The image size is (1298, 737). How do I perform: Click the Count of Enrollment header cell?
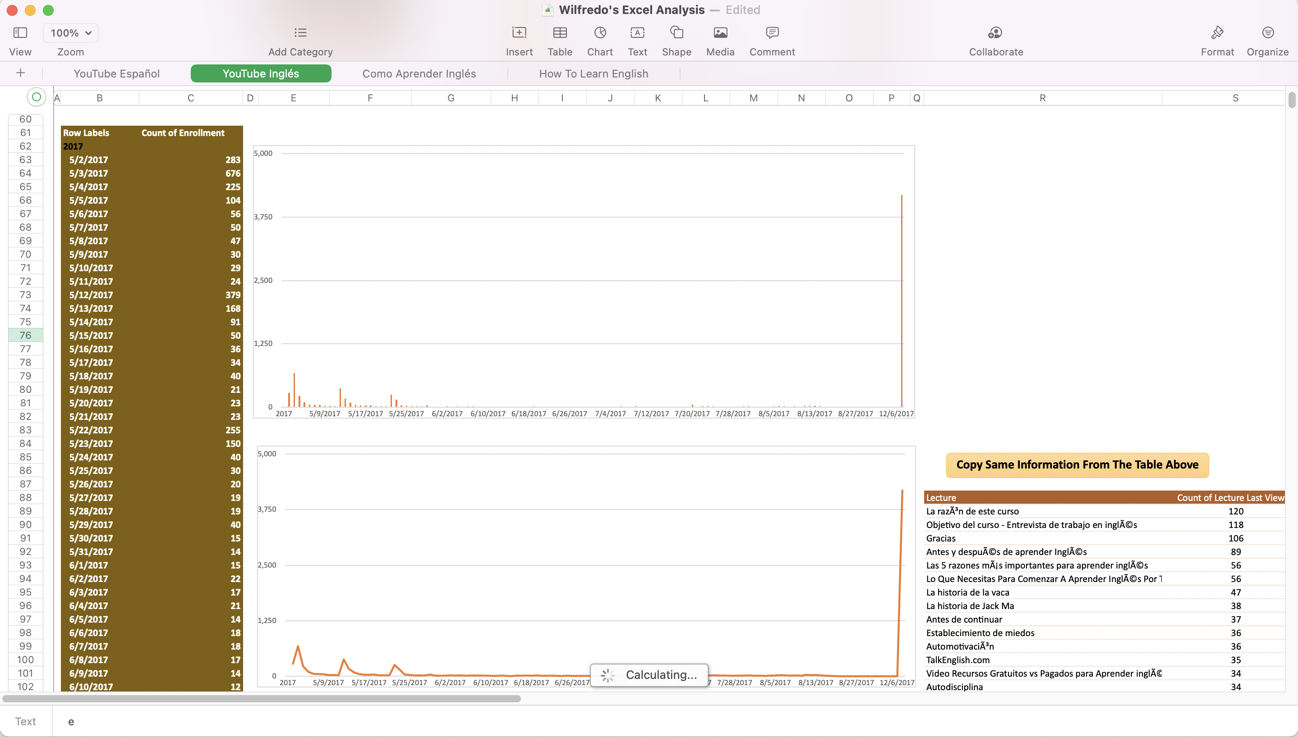(191, 132)
